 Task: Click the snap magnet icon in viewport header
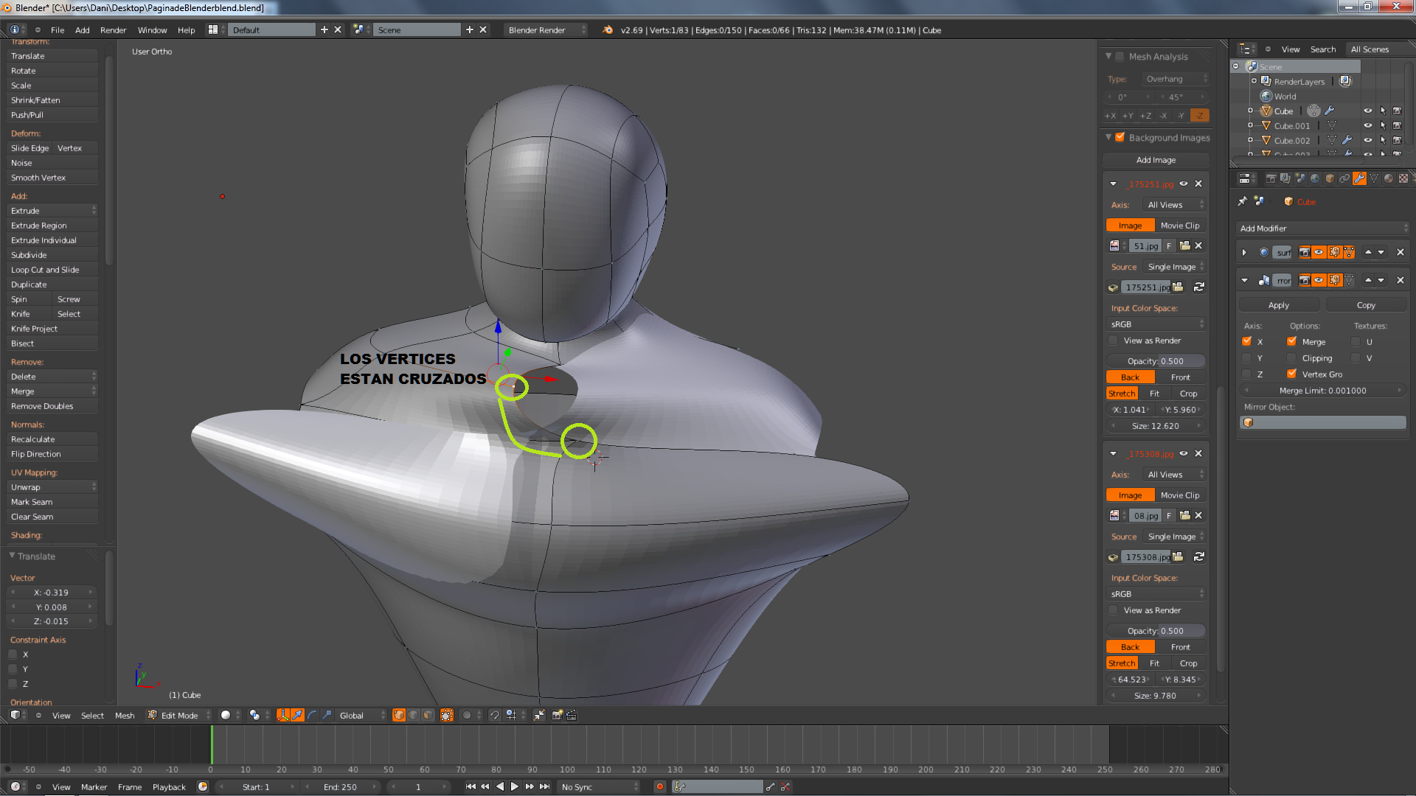click(x=494, y=716)
